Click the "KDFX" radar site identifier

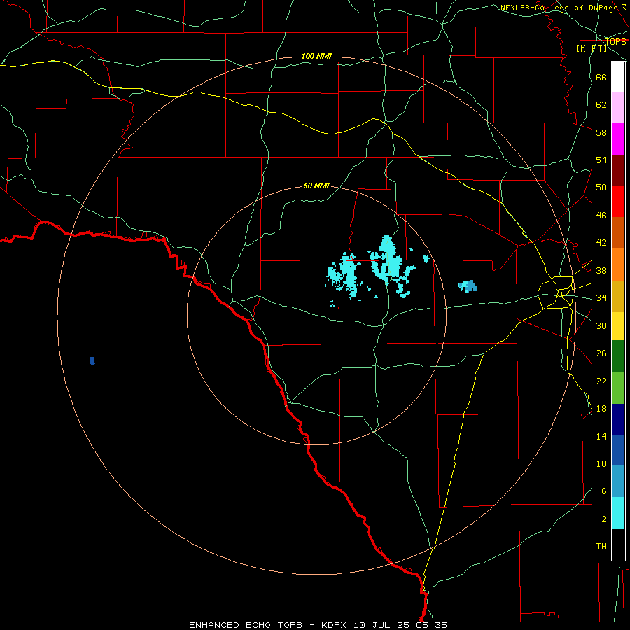coord(335,625)
